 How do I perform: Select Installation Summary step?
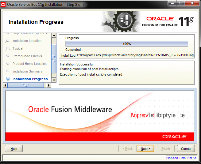28,71
